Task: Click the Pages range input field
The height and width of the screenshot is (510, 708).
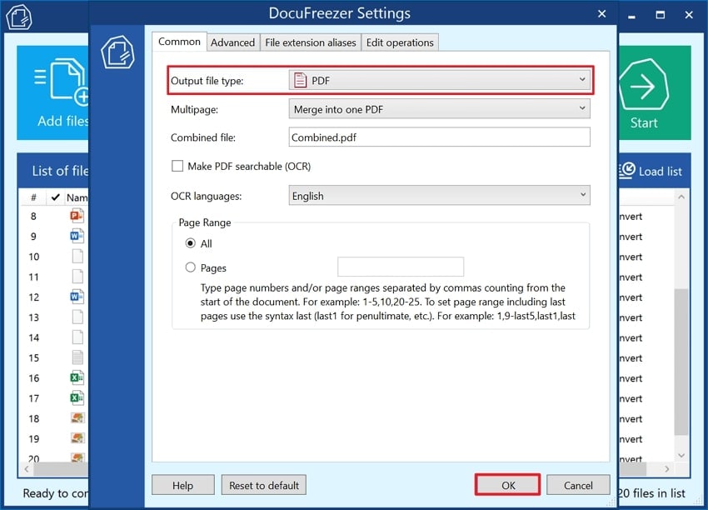Action: [x=401, y=267]
